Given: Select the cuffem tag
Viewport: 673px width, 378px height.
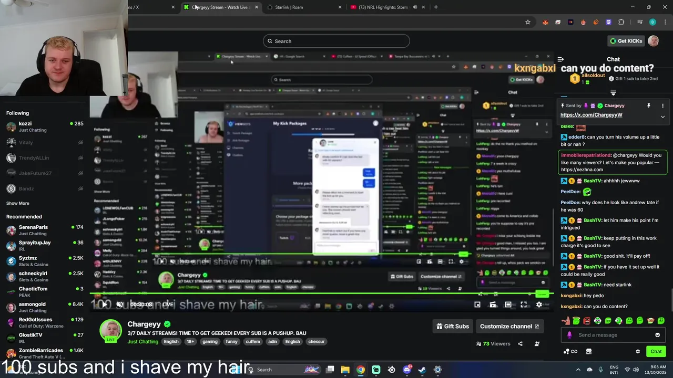Looking at the screenshot, I should (253, 342).
